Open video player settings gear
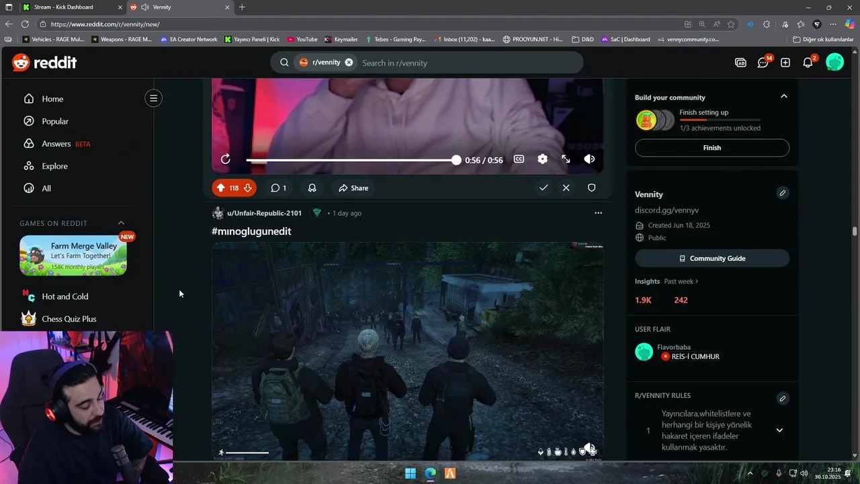Screen dimensions: 860x484 (x=542, y=159)
